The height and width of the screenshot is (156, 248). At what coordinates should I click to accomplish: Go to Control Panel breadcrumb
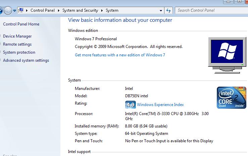pos(43,10)
